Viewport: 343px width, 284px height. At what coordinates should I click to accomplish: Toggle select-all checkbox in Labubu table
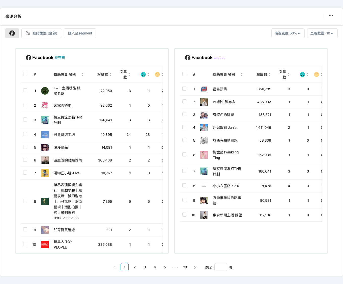click(184, 74)
